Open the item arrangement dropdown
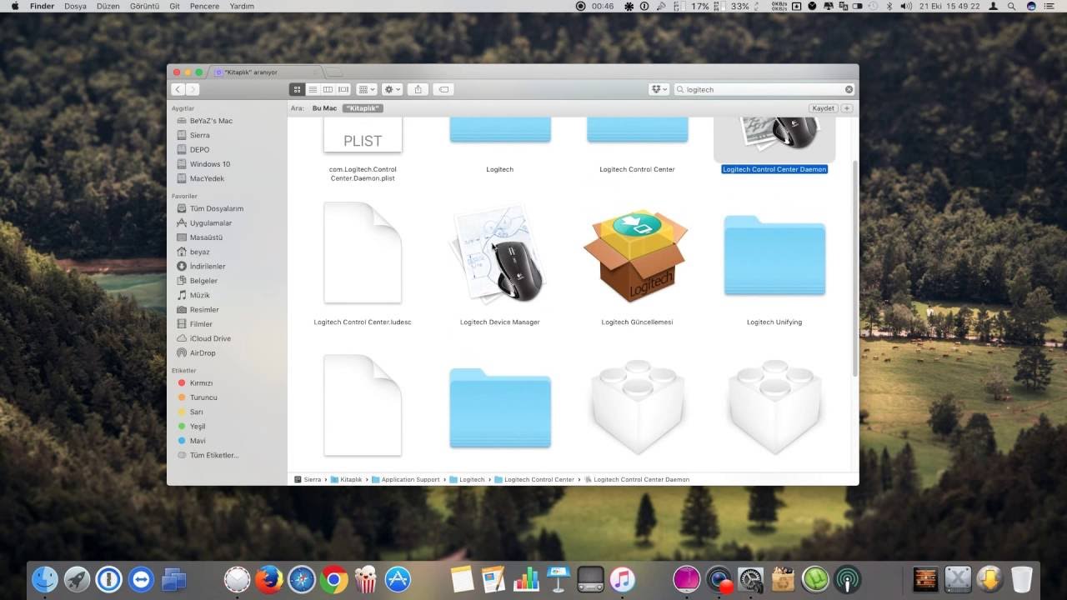This screenshot has height=600, width=1067. coord(367,89)
